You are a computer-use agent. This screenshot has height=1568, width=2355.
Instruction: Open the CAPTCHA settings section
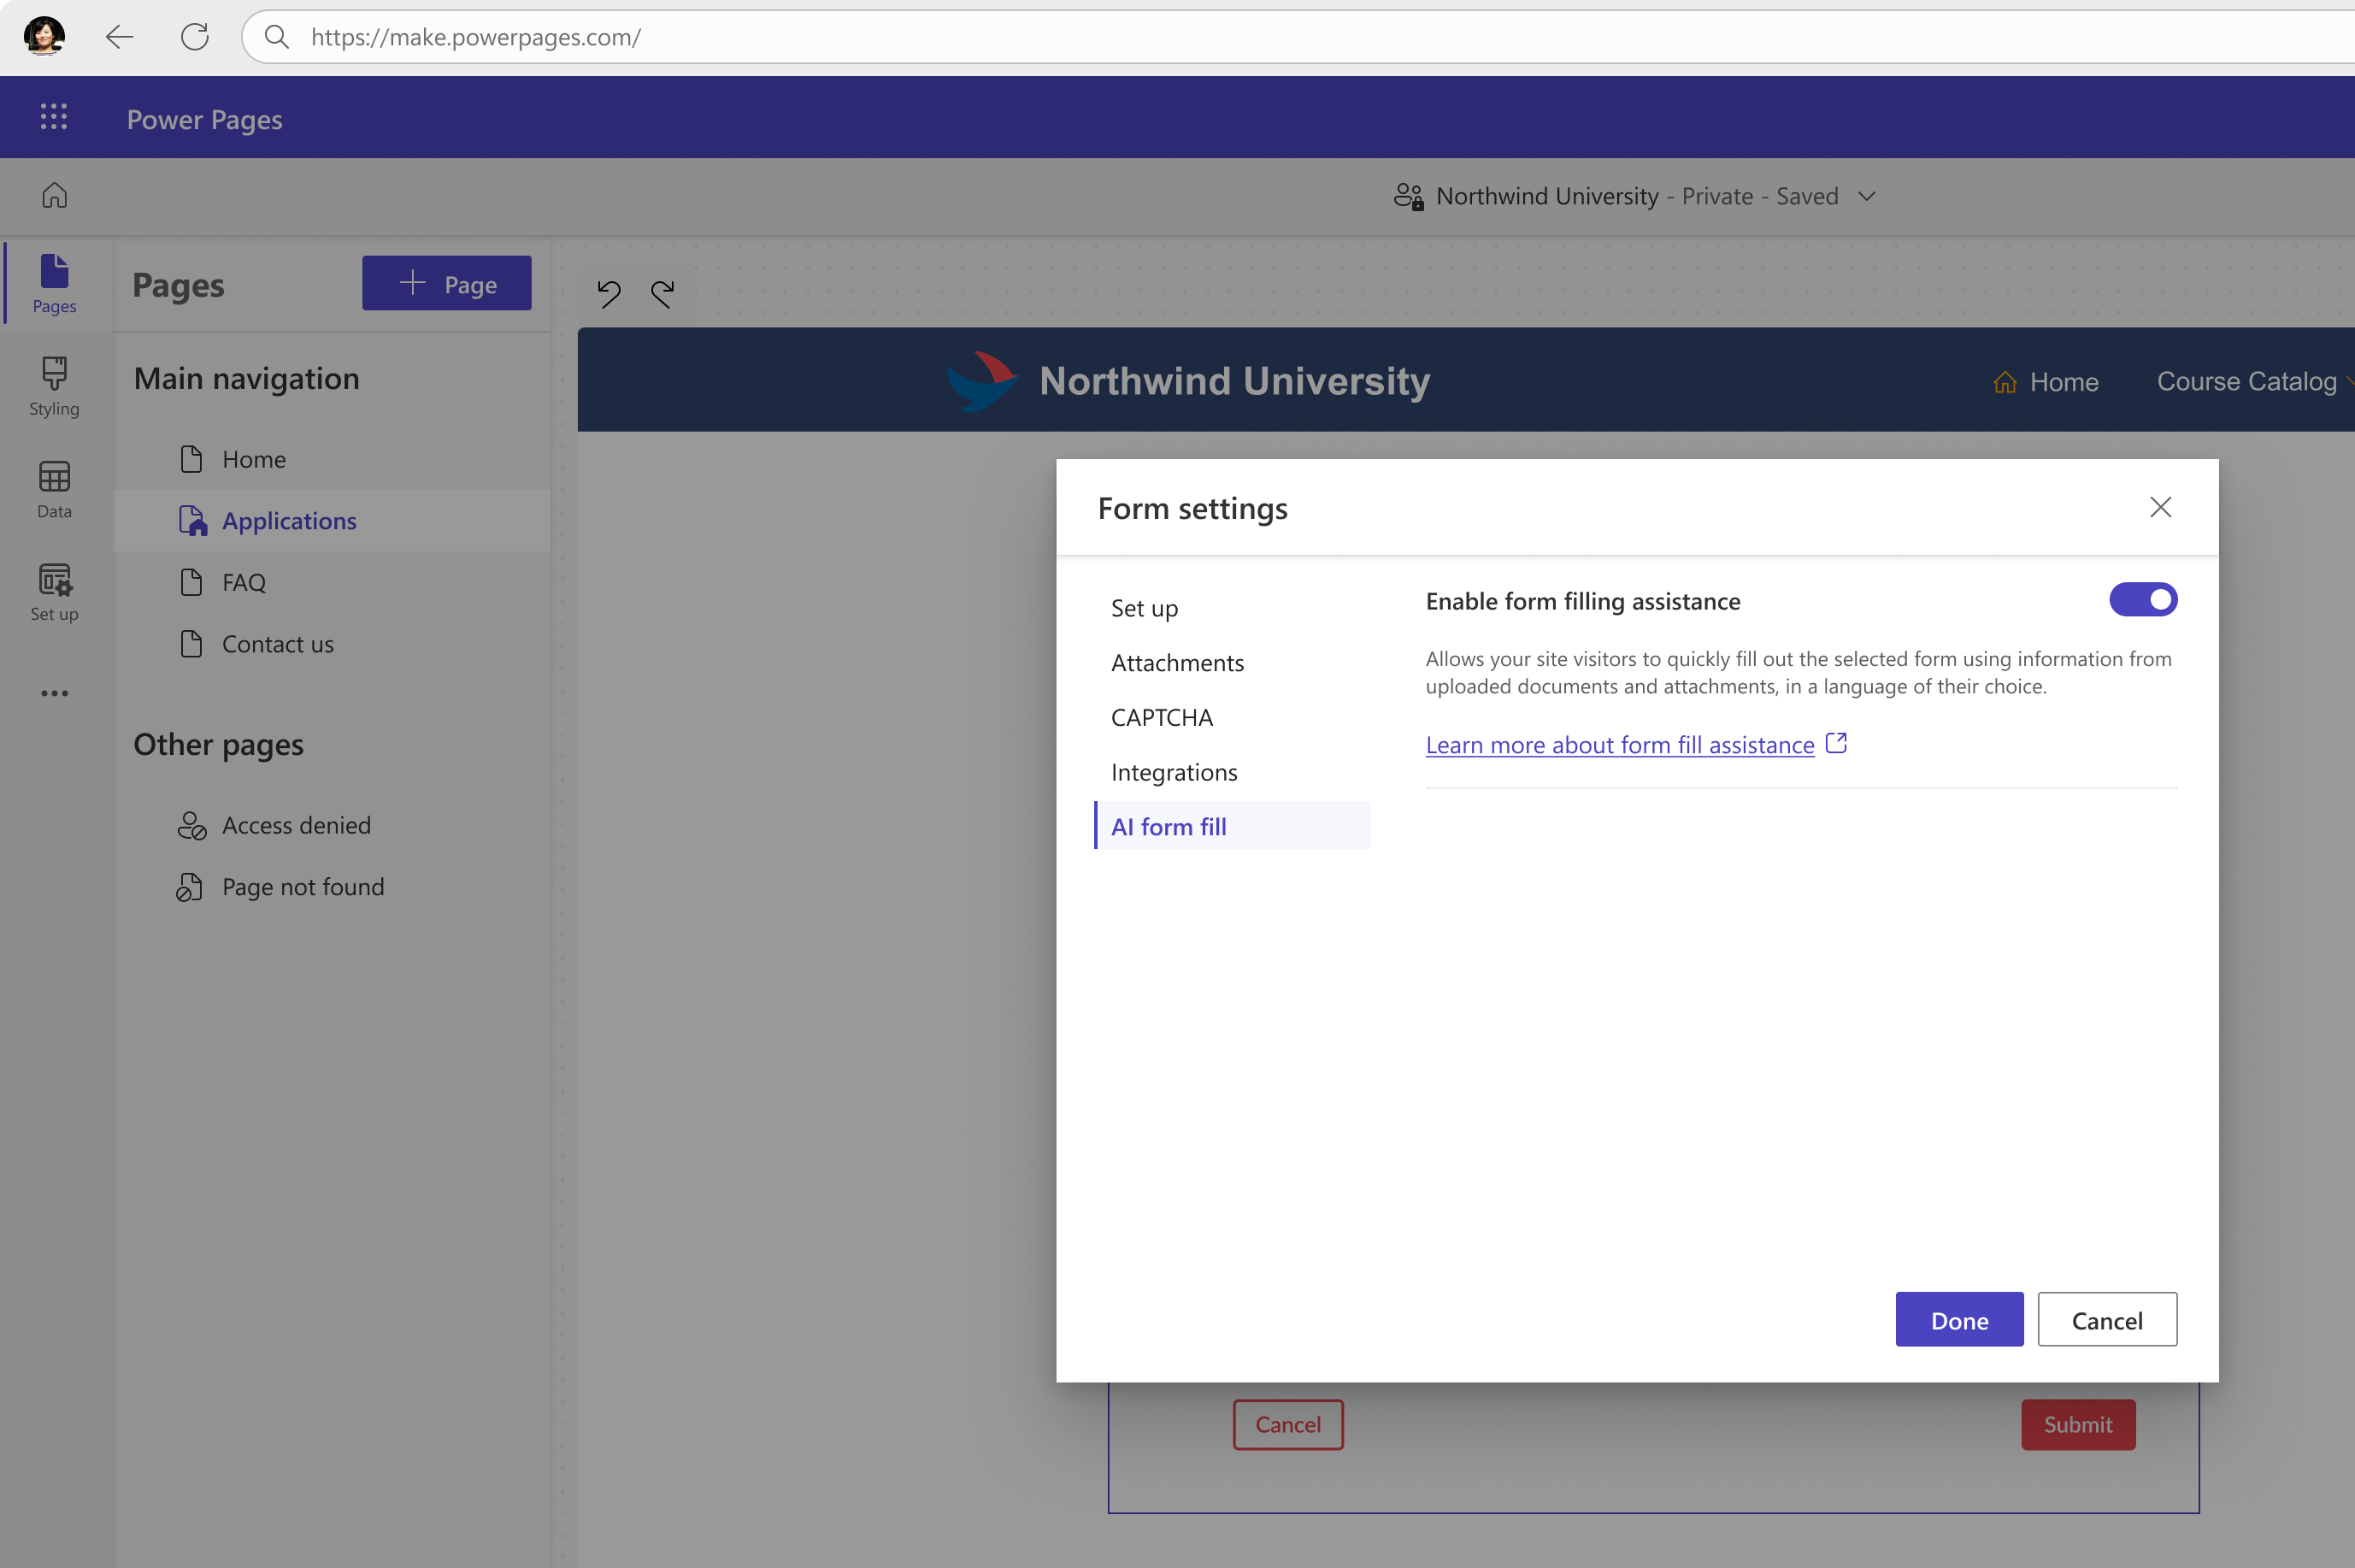[1160, 714]
